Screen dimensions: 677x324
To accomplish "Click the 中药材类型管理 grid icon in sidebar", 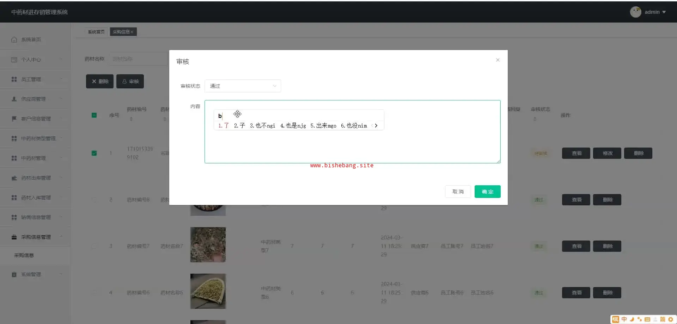I will [x=14, y=138].
